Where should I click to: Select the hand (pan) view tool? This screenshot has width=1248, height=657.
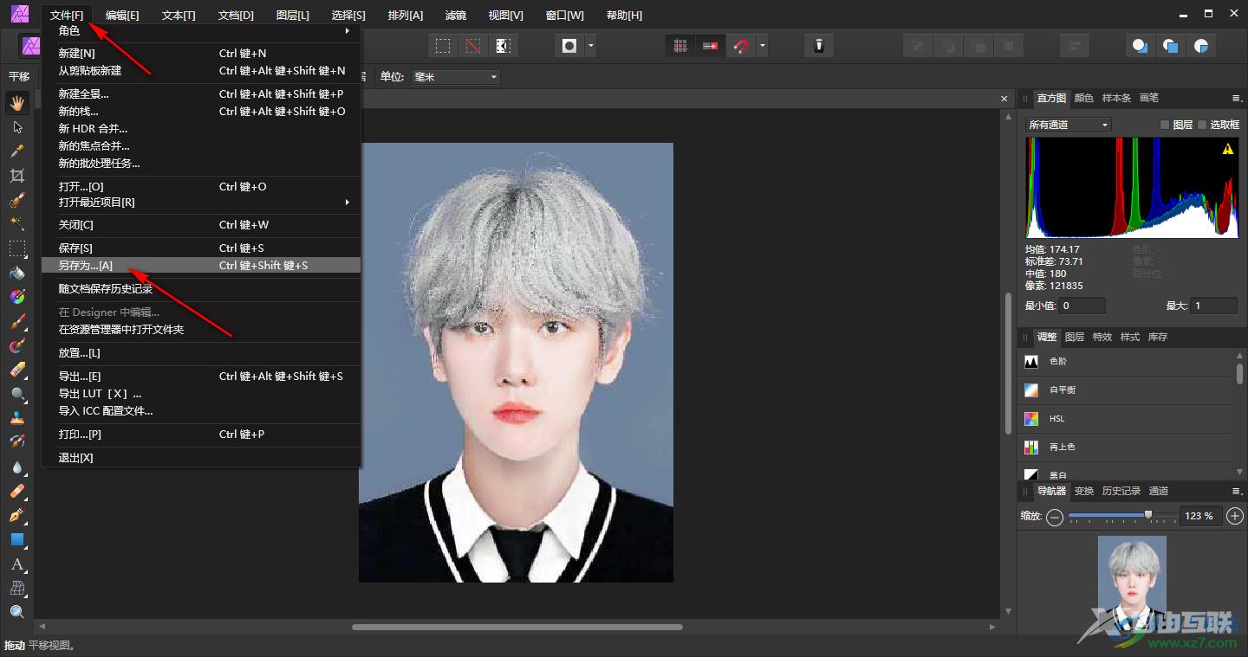coord(17,103)
